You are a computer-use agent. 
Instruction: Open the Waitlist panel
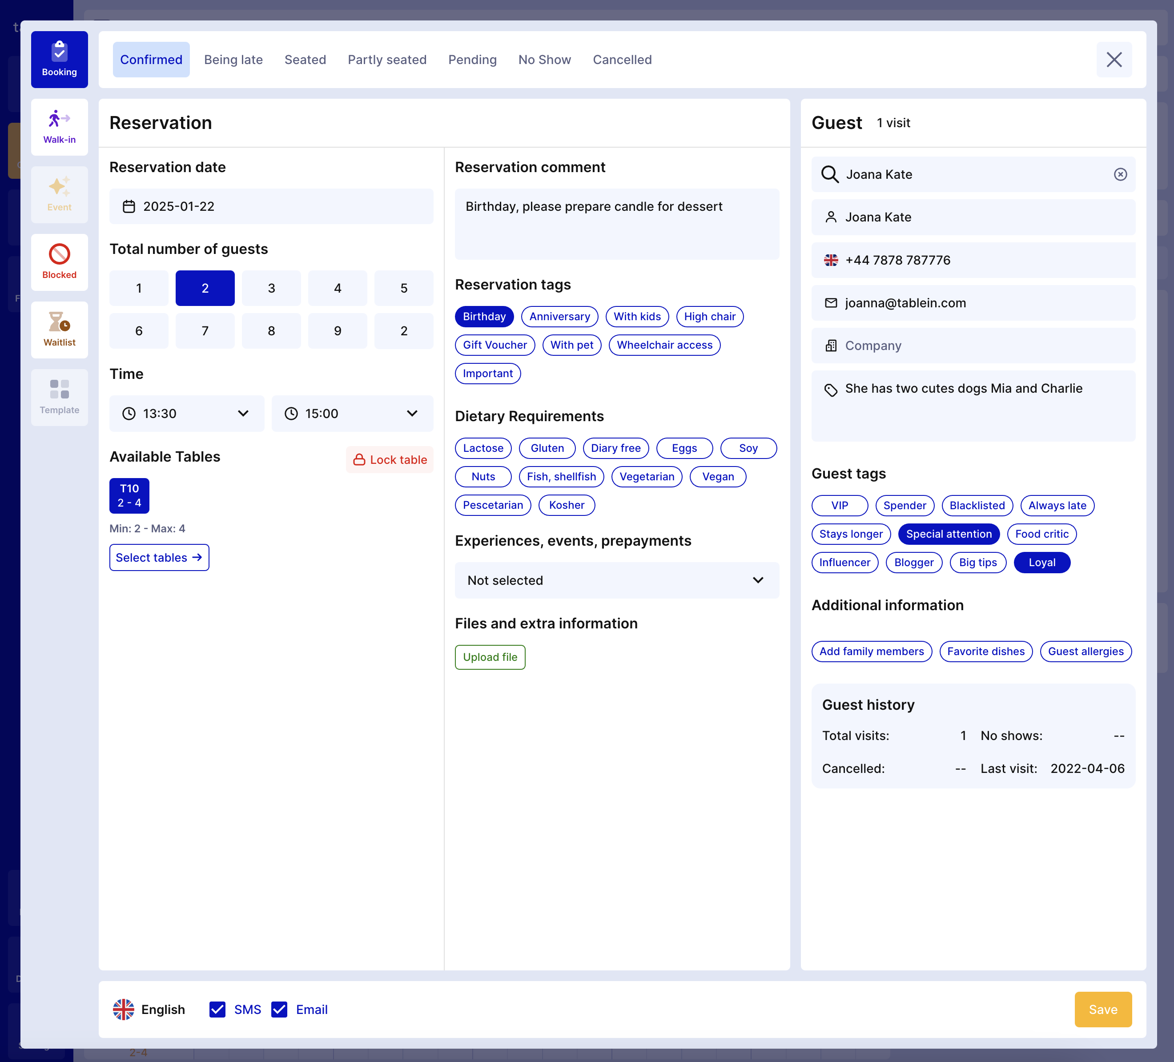tap(60, 330)
